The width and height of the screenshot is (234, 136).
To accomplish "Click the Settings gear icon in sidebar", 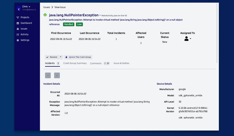I will point(18,40).
